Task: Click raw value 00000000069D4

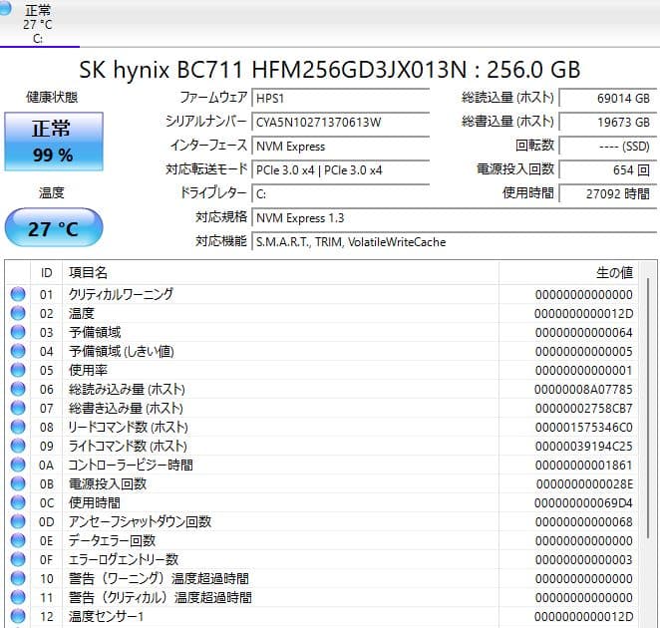Action: click(583, 503)
